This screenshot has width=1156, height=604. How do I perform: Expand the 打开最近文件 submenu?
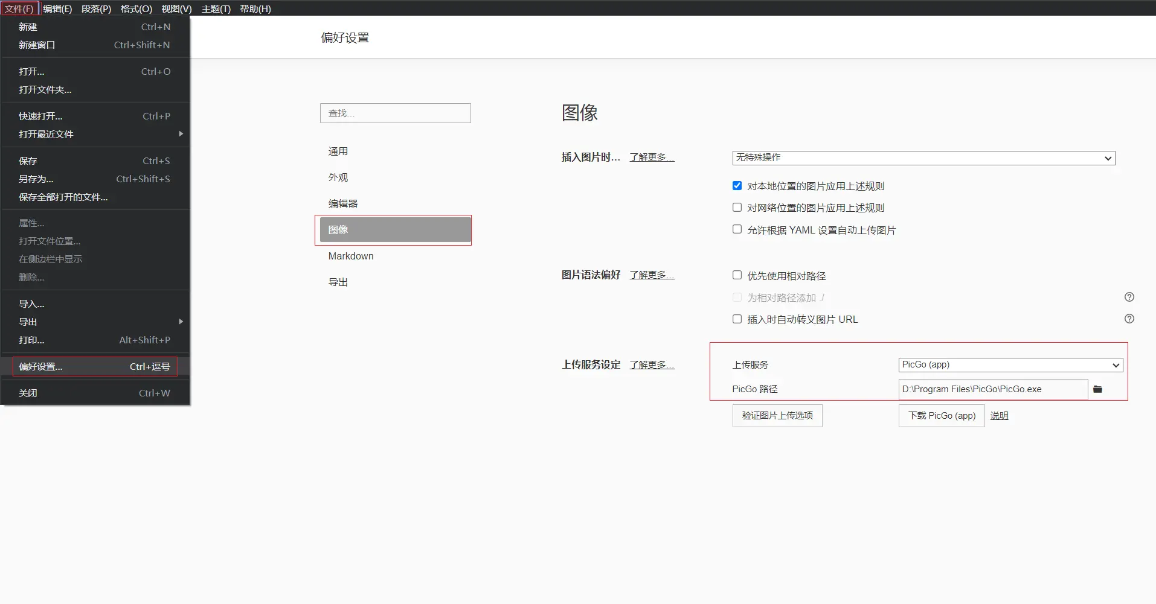pyautogui.click(x=95, y=134)
